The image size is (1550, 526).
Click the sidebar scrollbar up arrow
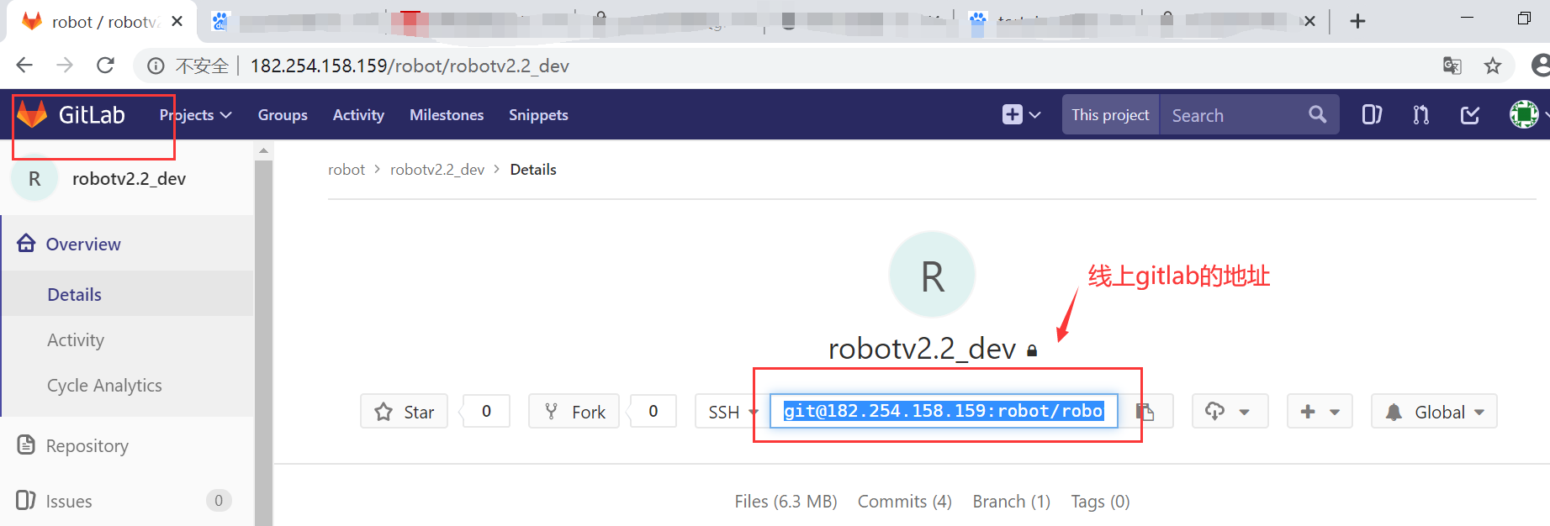[x=263, y=150]
